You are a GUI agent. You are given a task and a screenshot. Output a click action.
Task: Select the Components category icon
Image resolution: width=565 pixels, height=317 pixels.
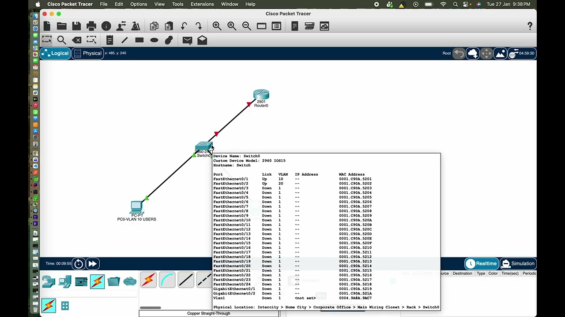click(81, 281)
